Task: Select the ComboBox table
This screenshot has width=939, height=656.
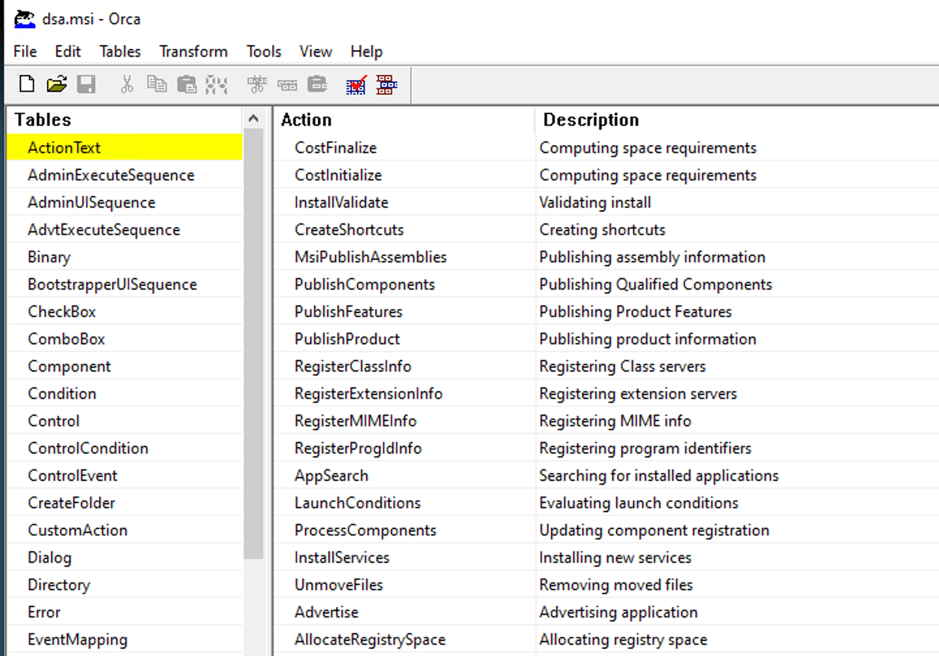Action: (x=125, y=339)
